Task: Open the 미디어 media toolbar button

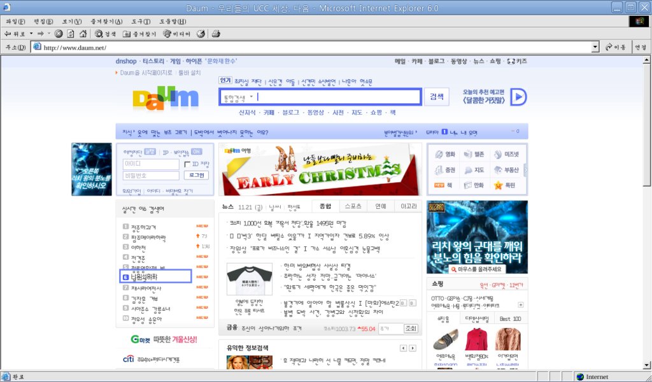Action: [177, 34]
